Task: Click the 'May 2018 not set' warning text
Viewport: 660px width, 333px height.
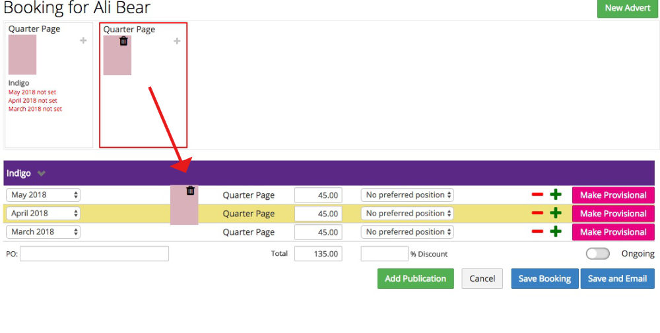Action: click(32, 92)
